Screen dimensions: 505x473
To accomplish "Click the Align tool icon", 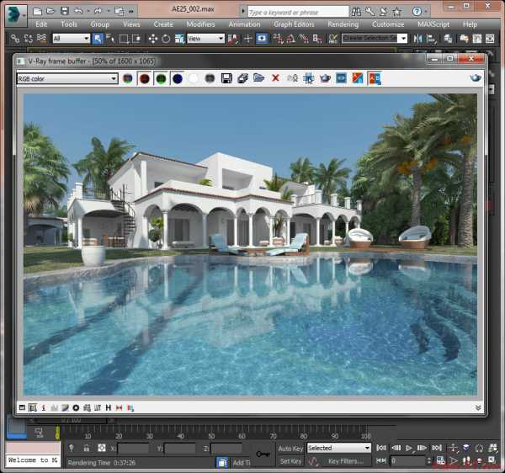I will (431, 39).
